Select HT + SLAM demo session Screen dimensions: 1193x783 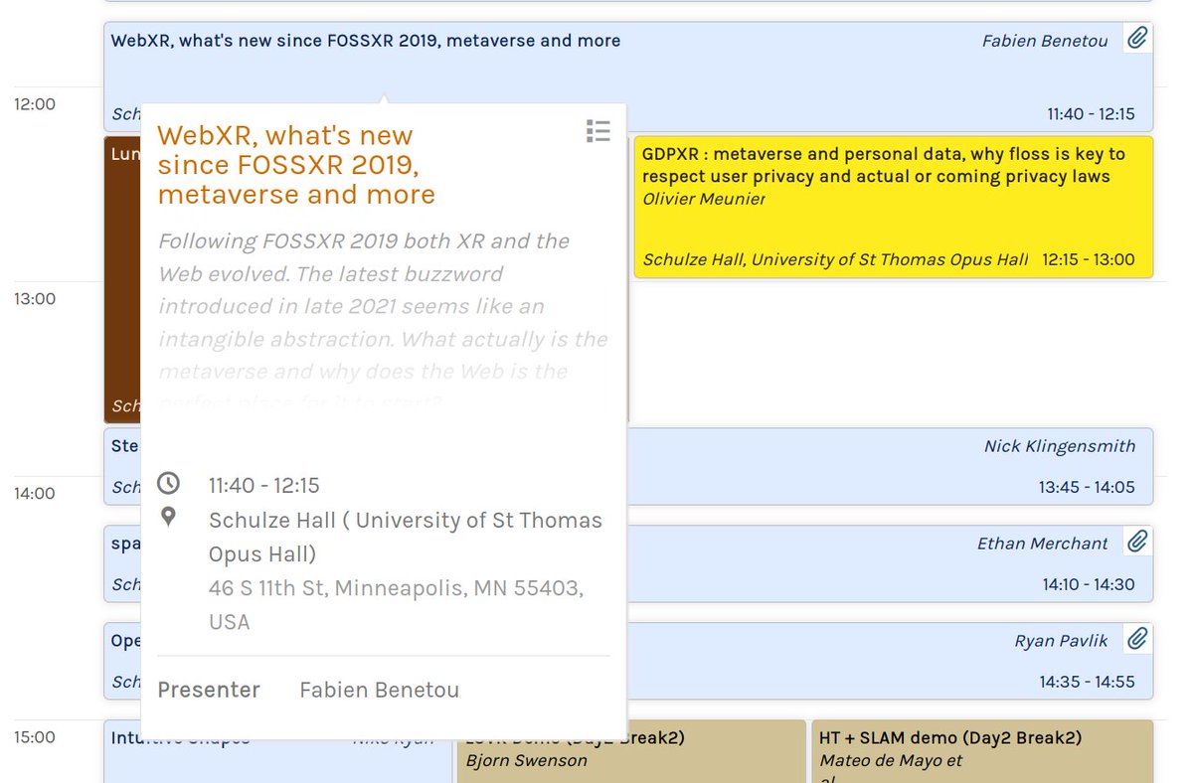click(x=982, y=751)
